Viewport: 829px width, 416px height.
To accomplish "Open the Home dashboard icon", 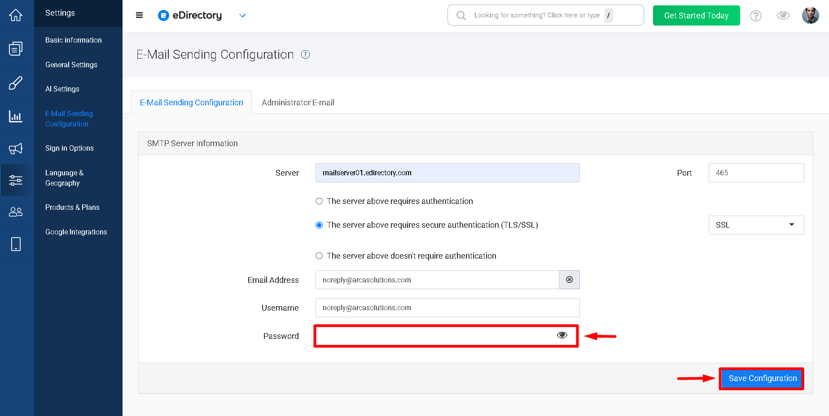I will 16,15.
